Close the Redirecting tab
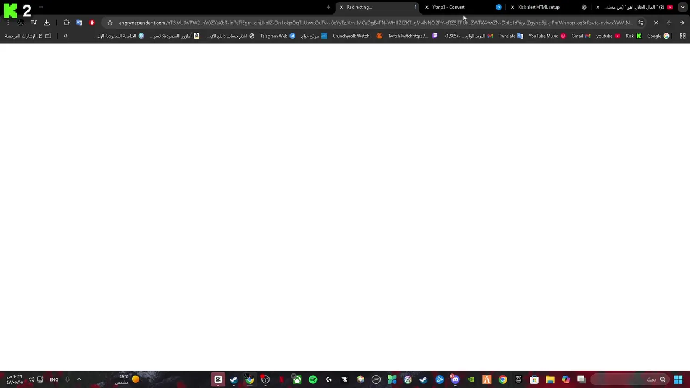The width and height of the screenshot is (690, 388). click(341, 7)
